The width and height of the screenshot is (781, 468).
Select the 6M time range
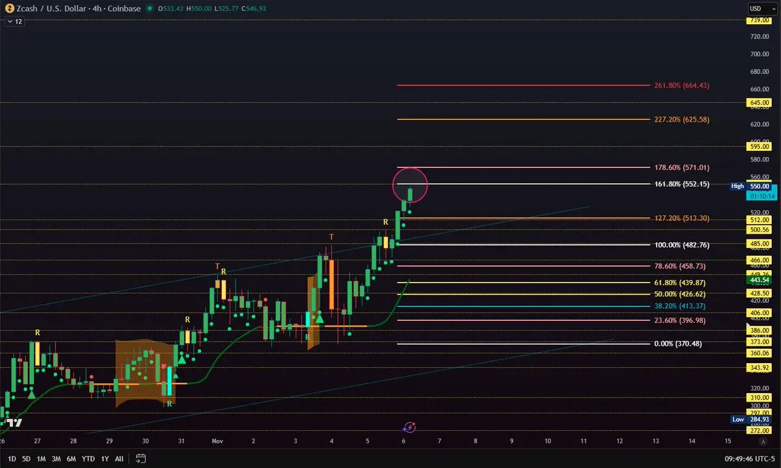pyautogui.click(x=71, y=459)
